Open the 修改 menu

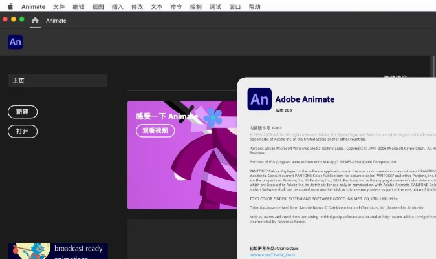[137, 6]
